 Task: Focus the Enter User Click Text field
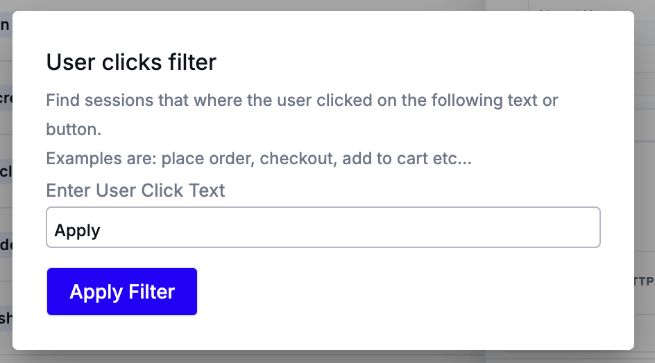[323, 227]
